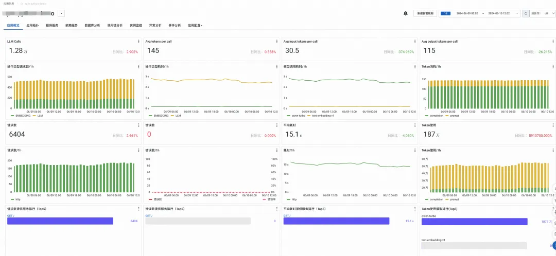
Task: Open the 15.1 s average latency panel menu
Action: tap(415, 125)
